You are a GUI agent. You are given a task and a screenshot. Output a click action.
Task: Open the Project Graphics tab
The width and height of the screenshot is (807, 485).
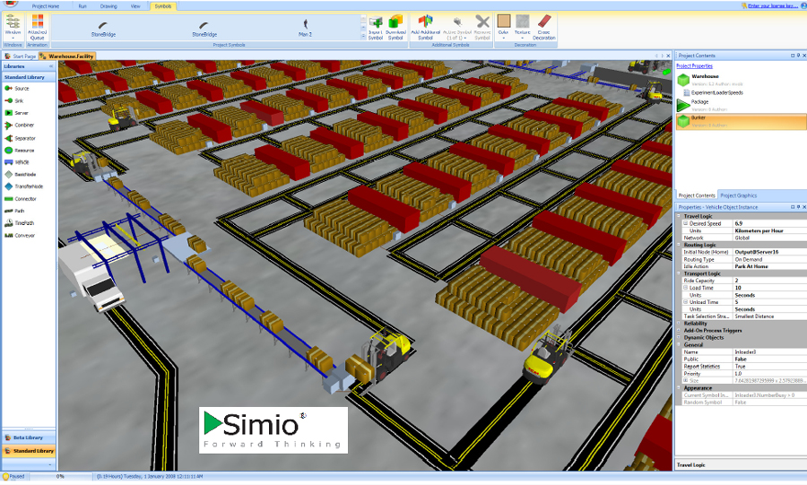[x=739, y=195]
